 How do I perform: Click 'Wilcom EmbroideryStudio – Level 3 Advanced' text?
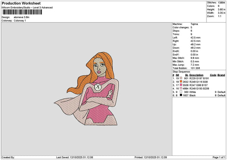point(27,8)
